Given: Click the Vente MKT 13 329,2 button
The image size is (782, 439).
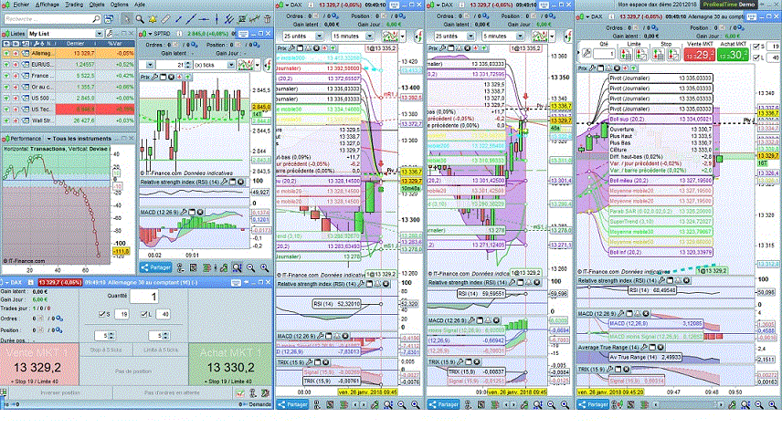Looking at the screenshot, I should tap(39, 364).
